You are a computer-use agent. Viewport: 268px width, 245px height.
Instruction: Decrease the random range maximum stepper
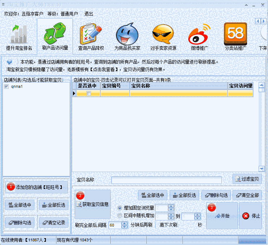click(x=197, y=218)
